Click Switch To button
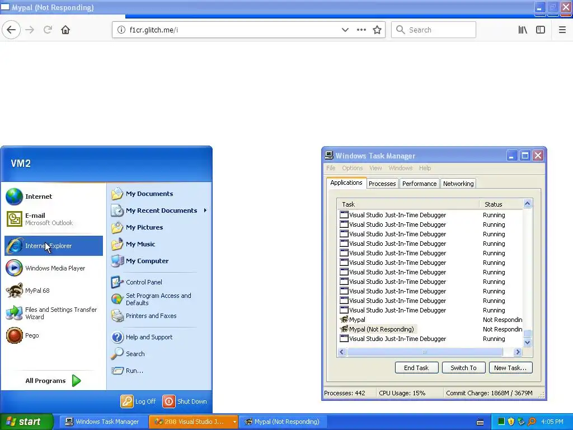Screen dimensions: 573x430 click(x=464, y=368)
